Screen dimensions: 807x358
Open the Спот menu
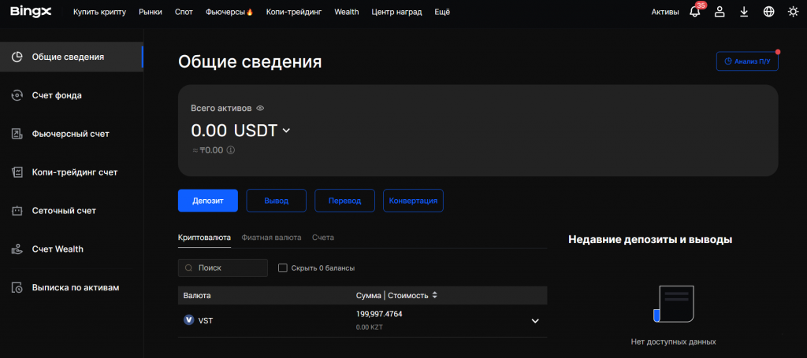tap(184, 12)
